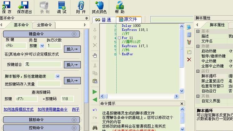Click the red X icon right of editor
The image size is (233, 131).
click(189, 60)
